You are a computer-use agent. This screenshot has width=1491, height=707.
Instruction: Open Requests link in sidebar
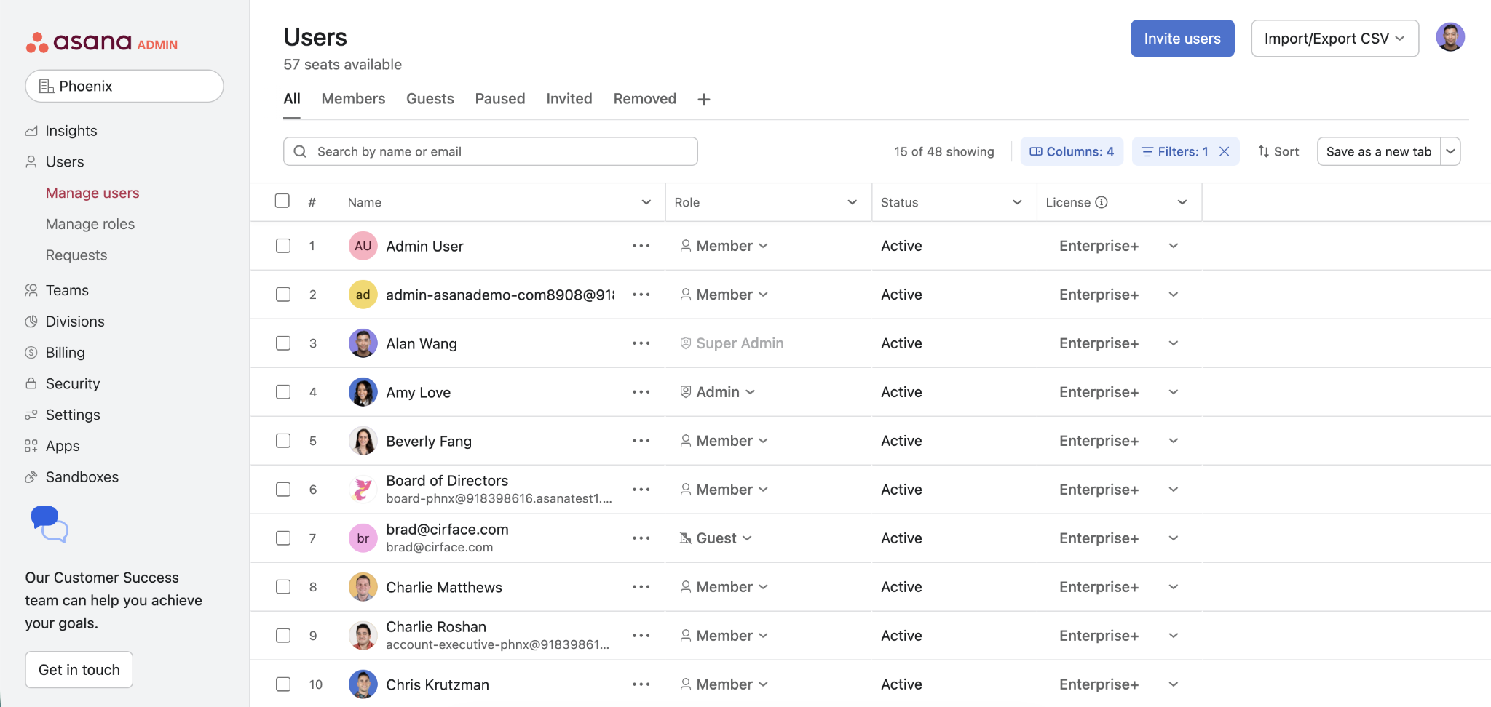(x=76, y=255)
